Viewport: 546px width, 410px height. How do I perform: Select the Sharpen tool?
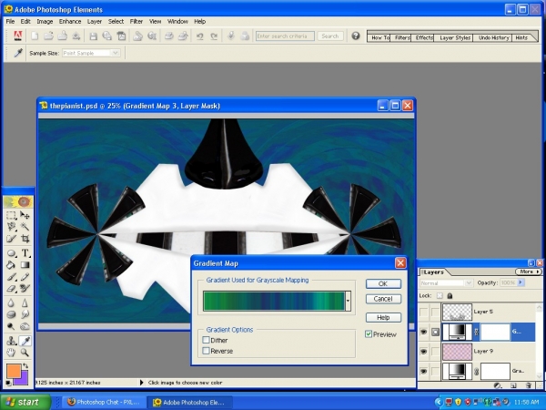(25, 302)
